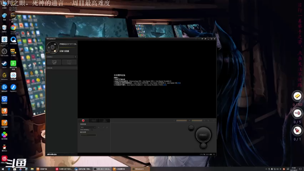Open Flash blue lightning desktop icon

pos(13,88)
